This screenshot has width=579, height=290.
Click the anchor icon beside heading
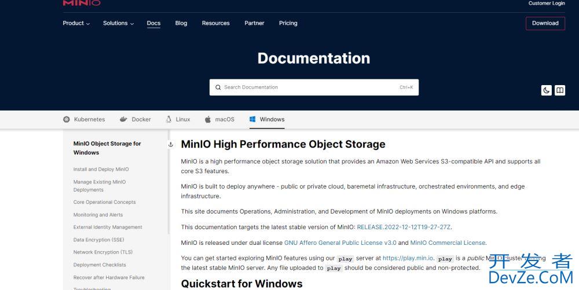click(171, 144)
